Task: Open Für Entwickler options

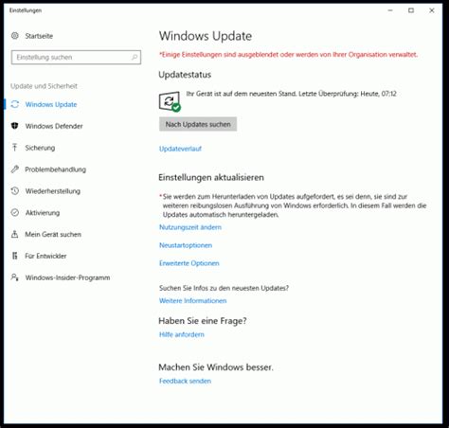Action: click(x=45, y=256)
